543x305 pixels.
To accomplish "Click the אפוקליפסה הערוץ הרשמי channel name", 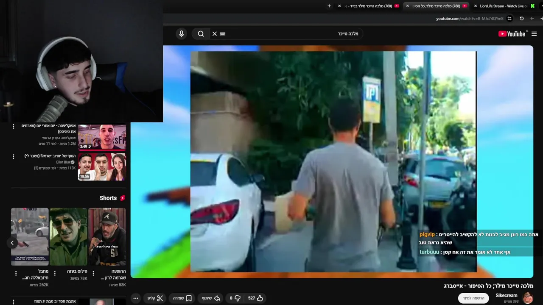I will point(59,138).
